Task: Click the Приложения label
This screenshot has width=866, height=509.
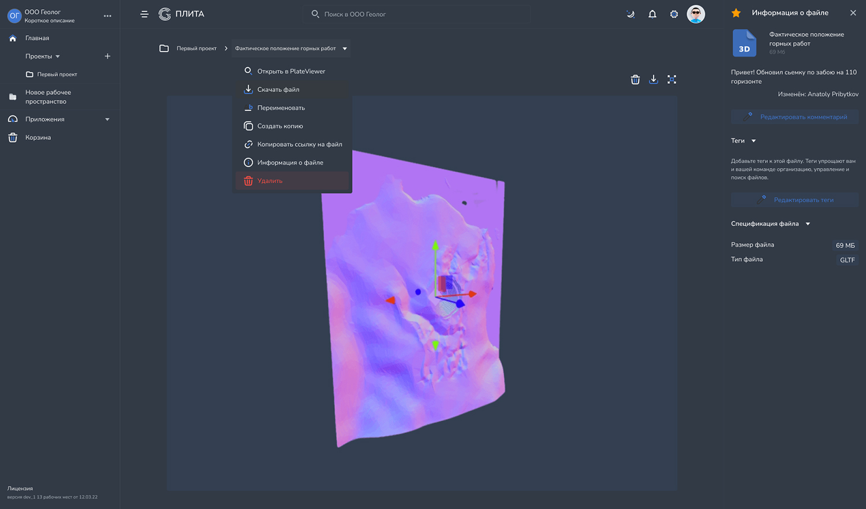Action: 45,120
